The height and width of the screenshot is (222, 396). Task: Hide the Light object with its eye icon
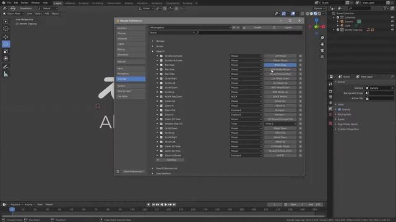(392, 25)
